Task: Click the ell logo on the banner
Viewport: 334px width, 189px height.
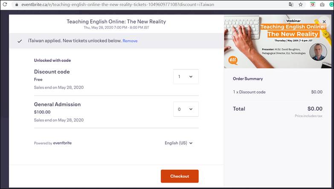Action: point(233,60)
